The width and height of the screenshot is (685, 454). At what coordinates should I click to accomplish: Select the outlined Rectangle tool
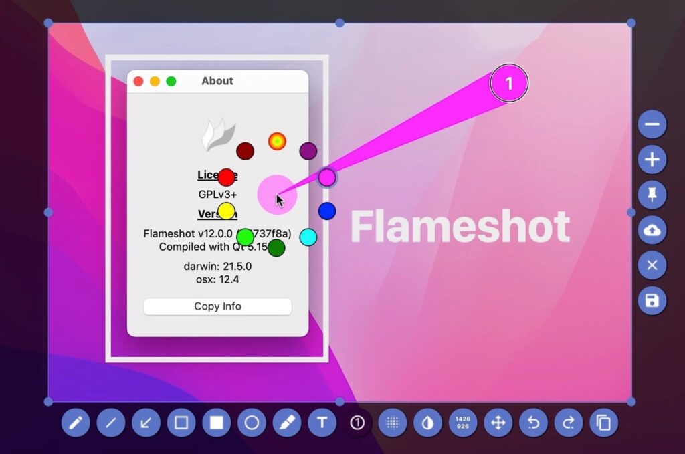181,423
